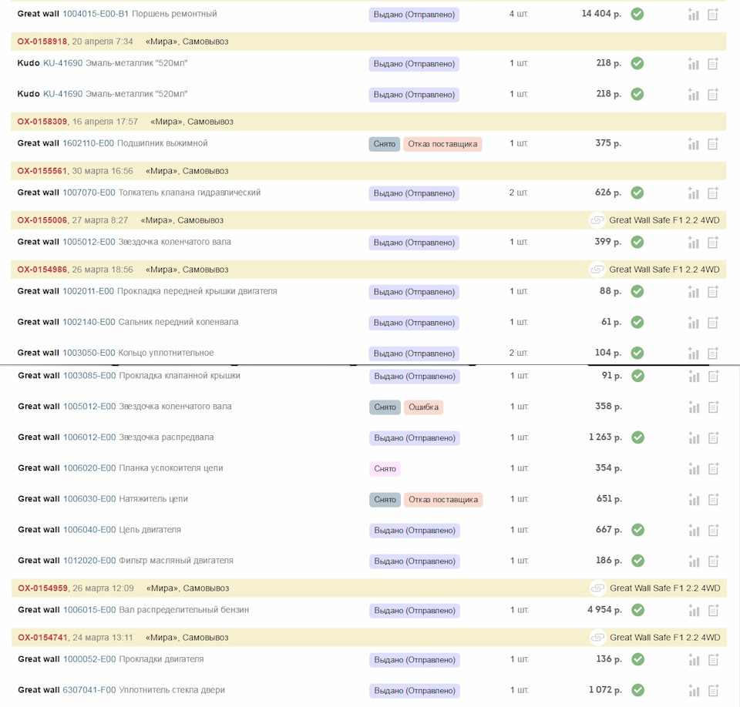
Task: Open chart icon for Прокладка передней крышки двигателя
Action: tap(693, 292)
